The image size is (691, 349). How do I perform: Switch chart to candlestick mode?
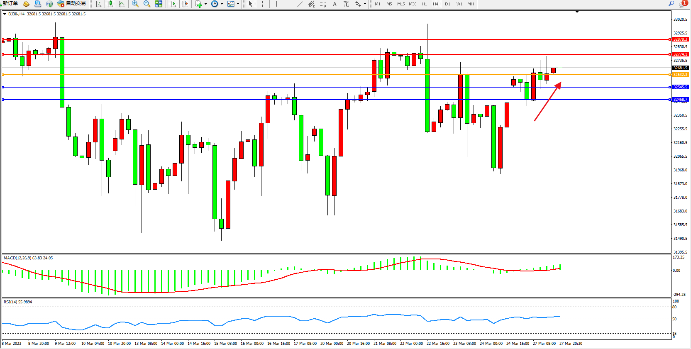(x=110, y=4)
